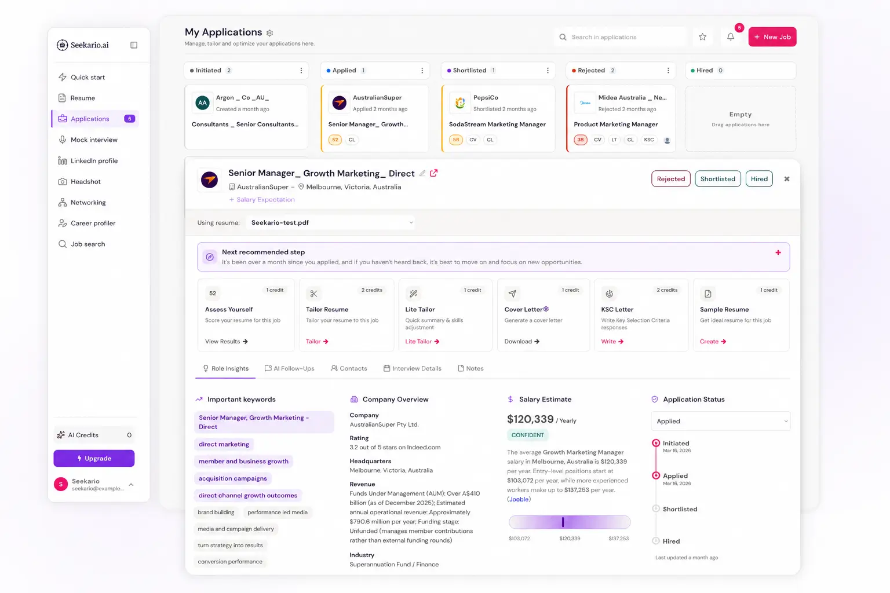Viewport: 890px width, 593px height.
Task: Expand Next recommended step plus icon
Action: click(778, 252)
